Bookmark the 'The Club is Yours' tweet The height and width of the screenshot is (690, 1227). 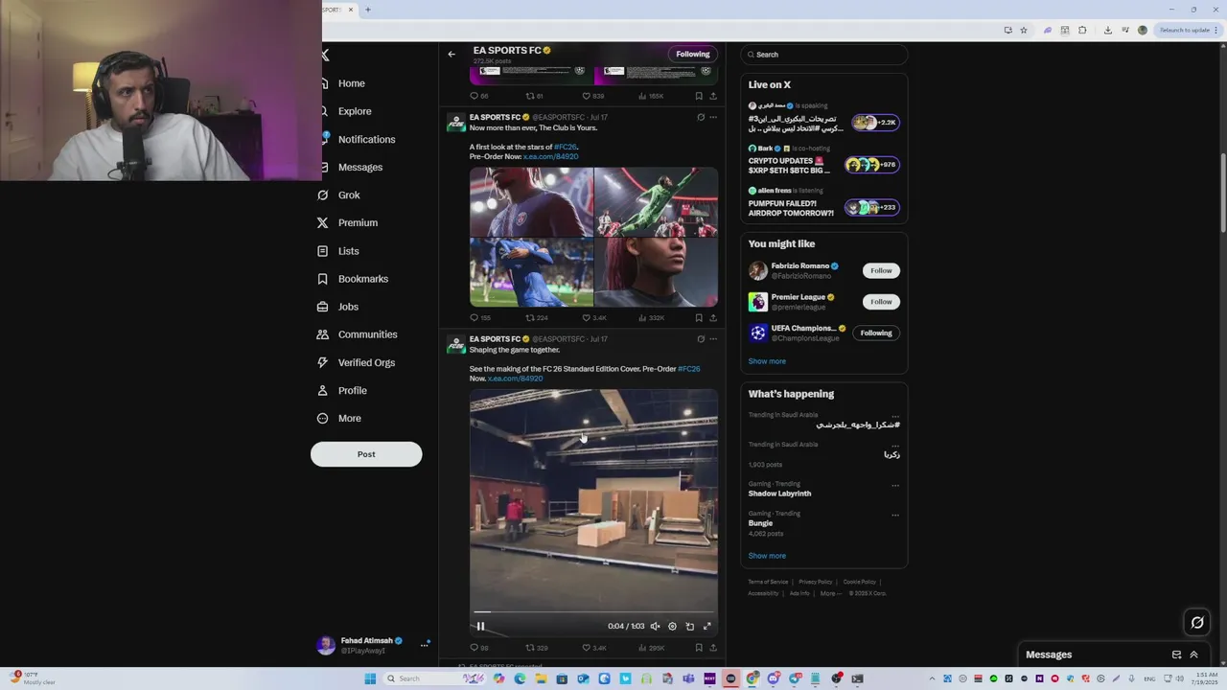coord(699,317)
